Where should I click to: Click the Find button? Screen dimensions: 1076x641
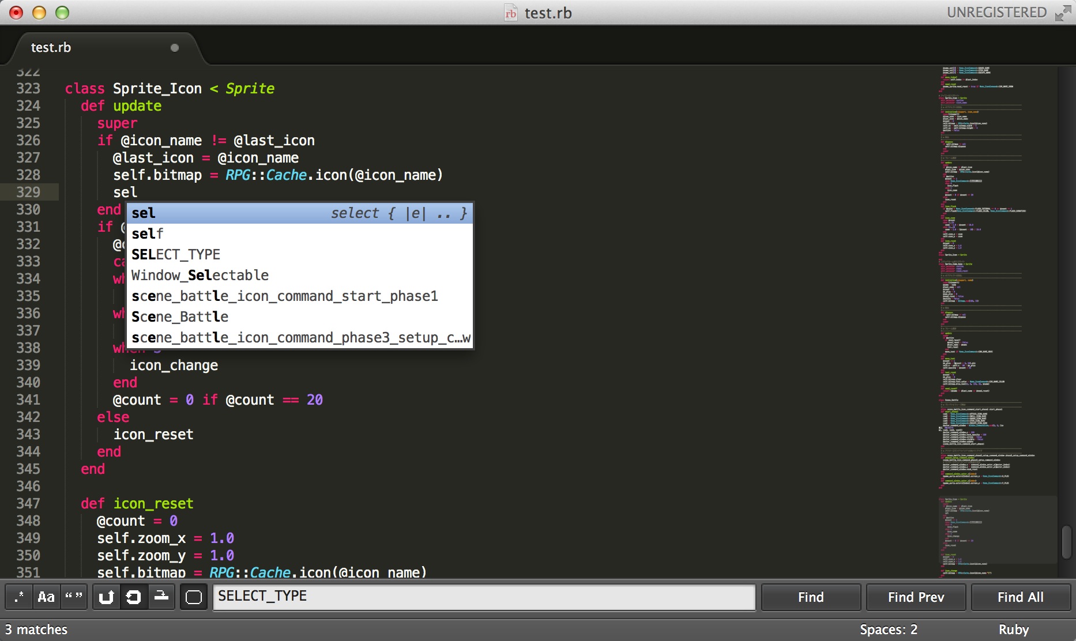click(811, 597)
